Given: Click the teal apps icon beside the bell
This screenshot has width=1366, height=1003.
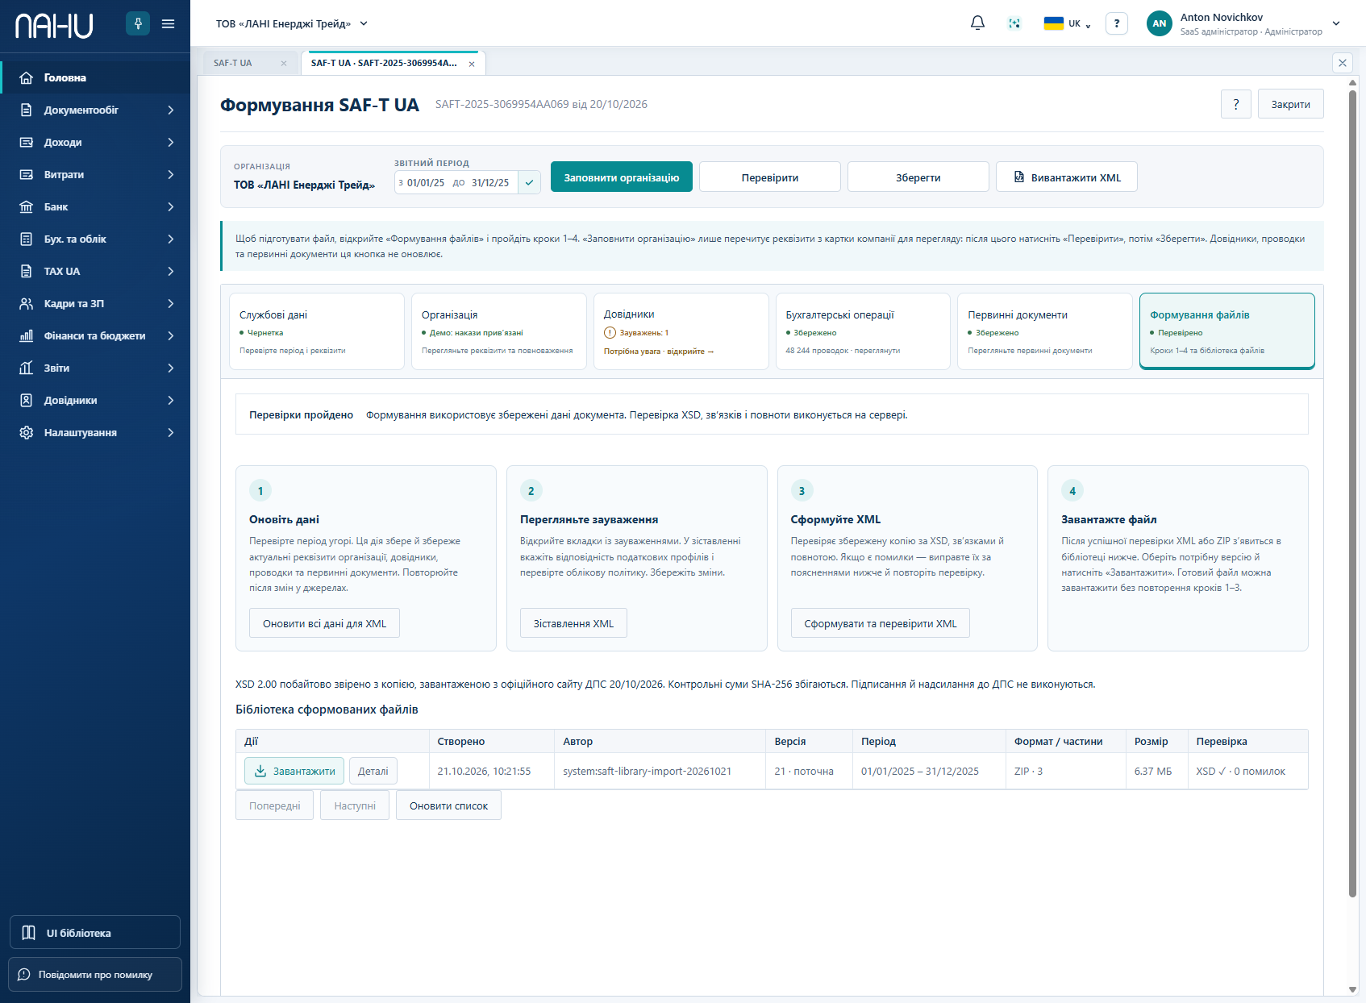Looking at the screenshot, I should coord(1014,23).
